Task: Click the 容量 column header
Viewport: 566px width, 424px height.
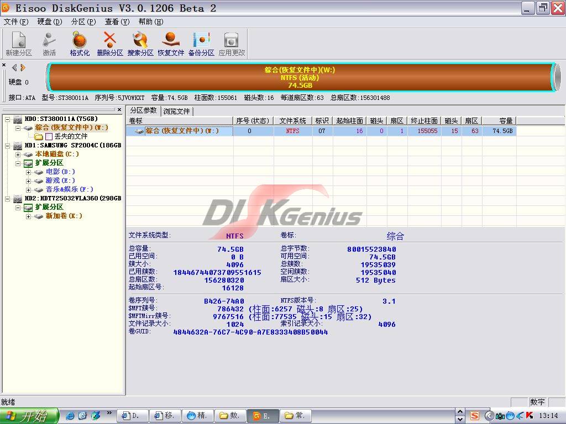Action: tap(499, 121)
